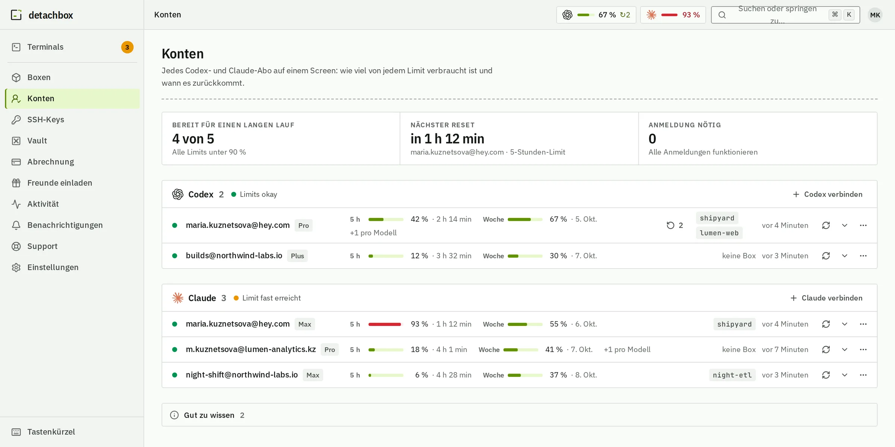This screenshot has height=447, width=895.
Task: Open Vault in the sidebar
Action: tap(72, 141)
